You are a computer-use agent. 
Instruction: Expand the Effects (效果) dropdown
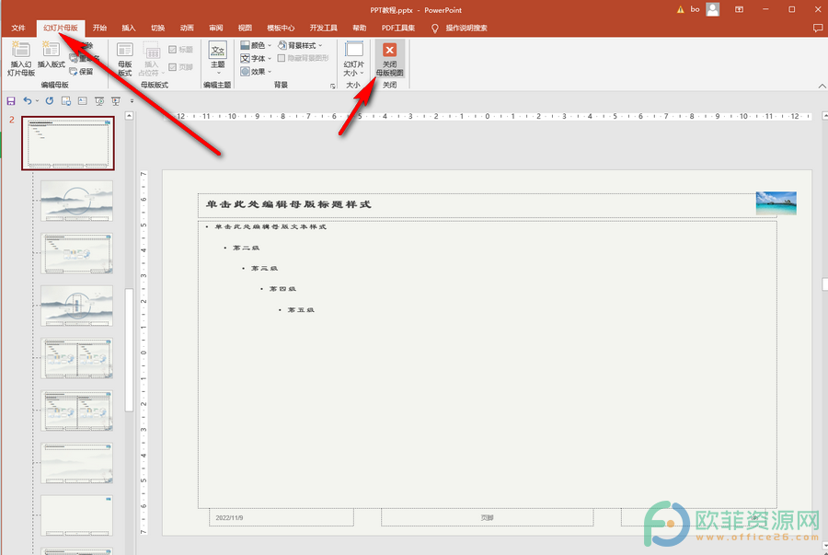256,71
